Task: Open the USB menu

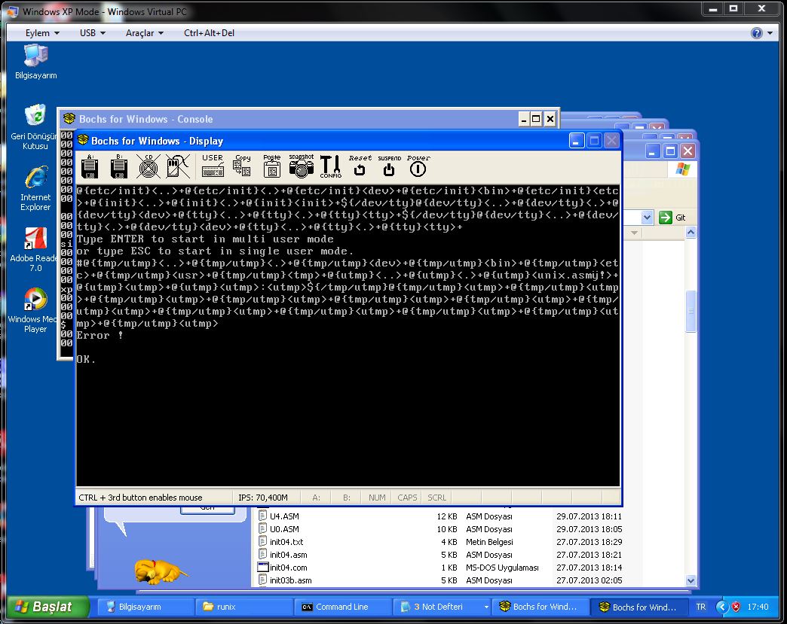Action: point(93,33)
